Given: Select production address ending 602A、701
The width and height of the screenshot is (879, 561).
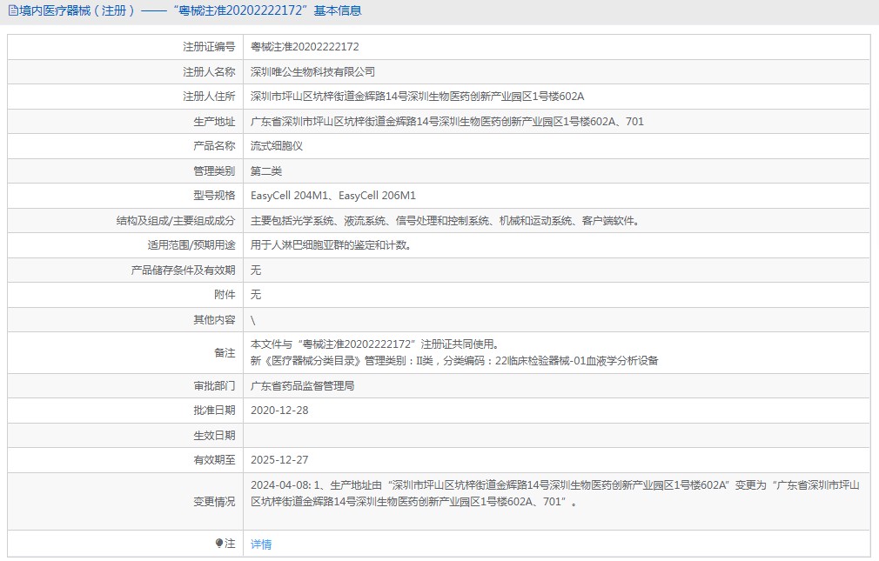Looking at the screenshot, I should (x=446, y=122).
